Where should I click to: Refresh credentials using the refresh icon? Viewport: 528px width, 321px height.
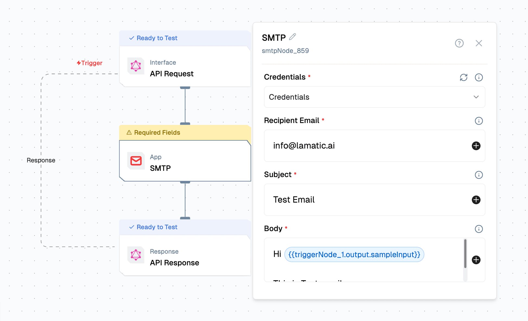[464, 77]
